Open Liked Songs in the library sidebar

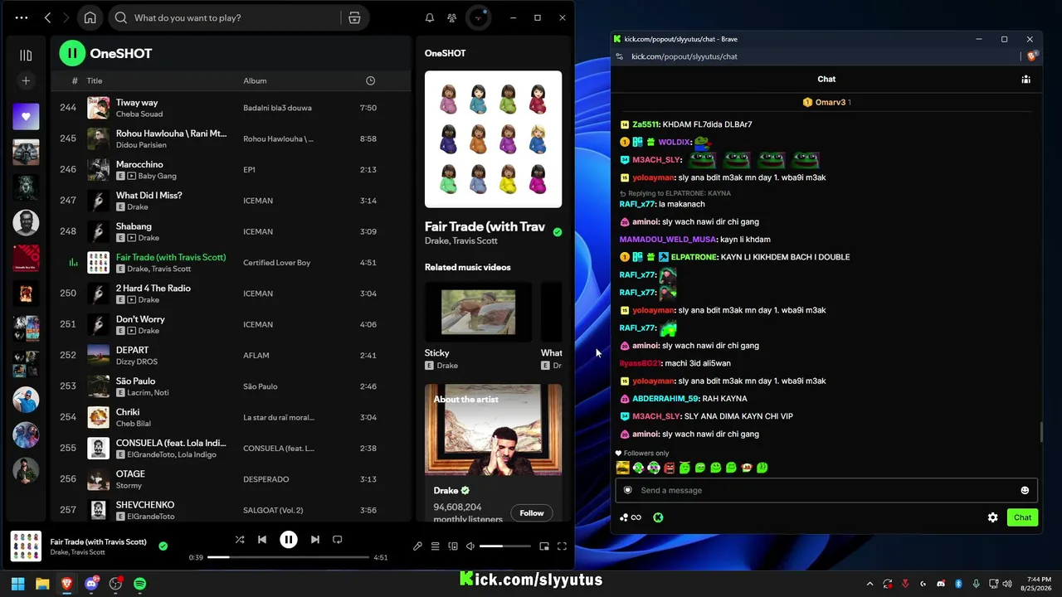(x=26, y=117)
